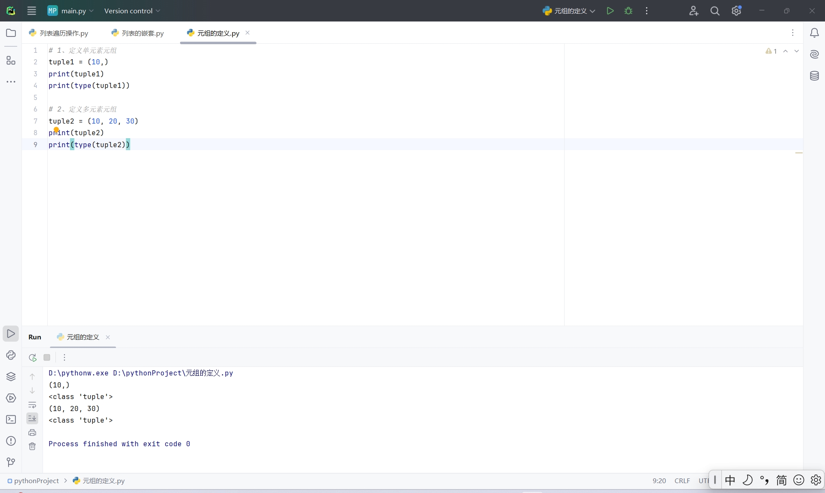The height and width of the screenshot is (493, 825).
Task: Toggle the Project folder tool window
Action: pos(11,33)
